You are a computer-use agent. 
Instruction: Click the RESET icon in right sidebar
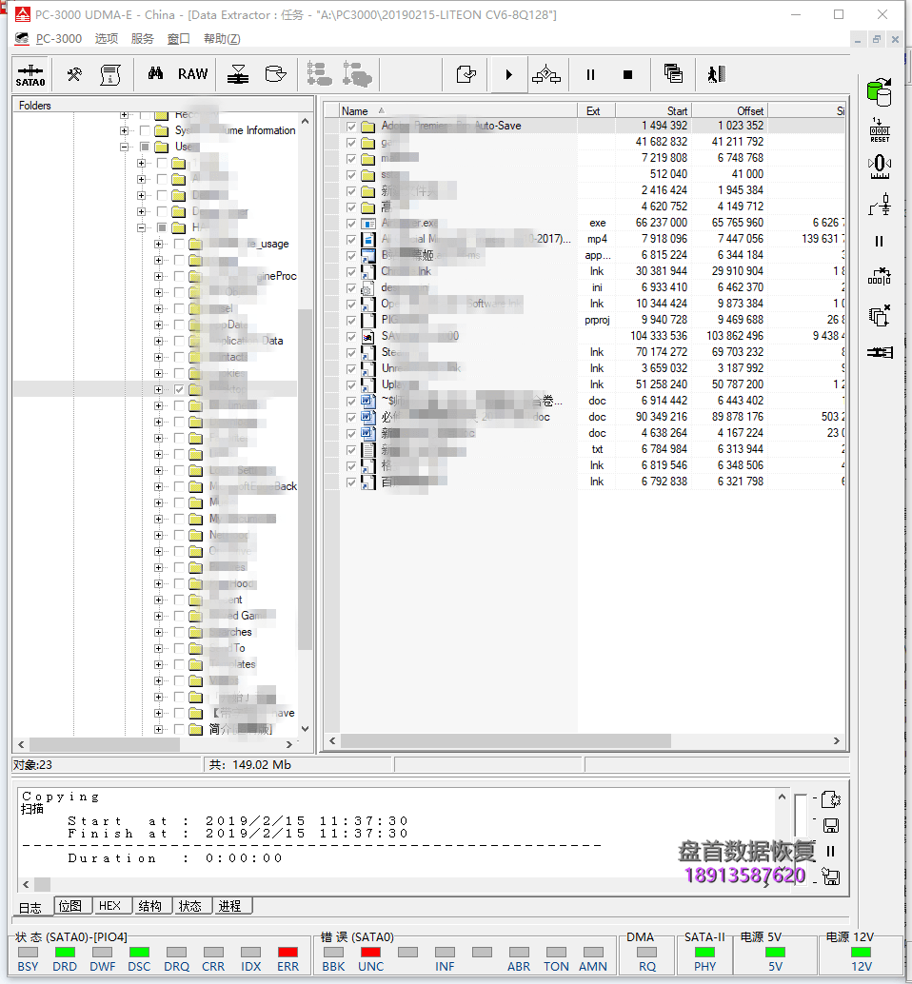[880, 130]
